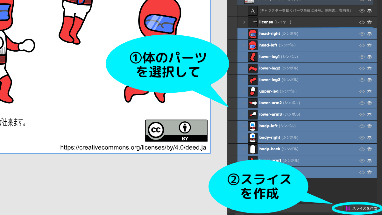Image resolution: width=382 pixels, height=215 pixels.
Task: Toggle visibility eye of lower-arm3 layer
Action: (369, 114)
